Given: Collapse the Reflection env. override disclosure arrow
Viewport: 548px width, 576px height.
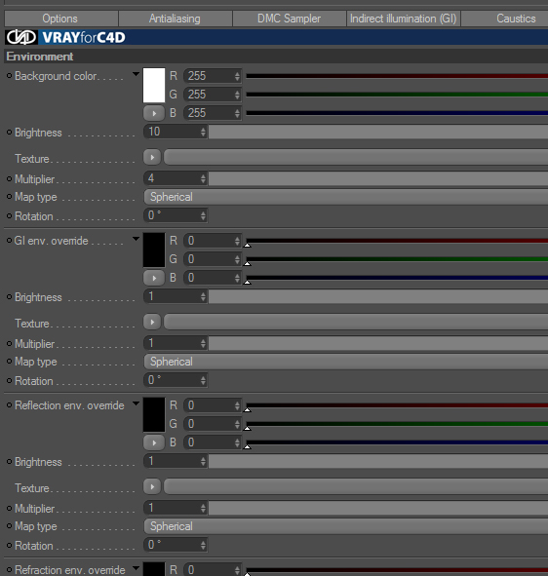Looking at the screenshot, I should tap(136, 403).
